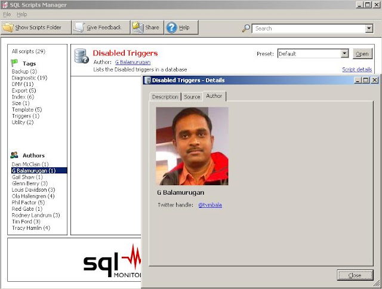Screen dimensions: 382x289
Task: Click the Details dialog title bar icon
Action: click(x=147, y=80)
